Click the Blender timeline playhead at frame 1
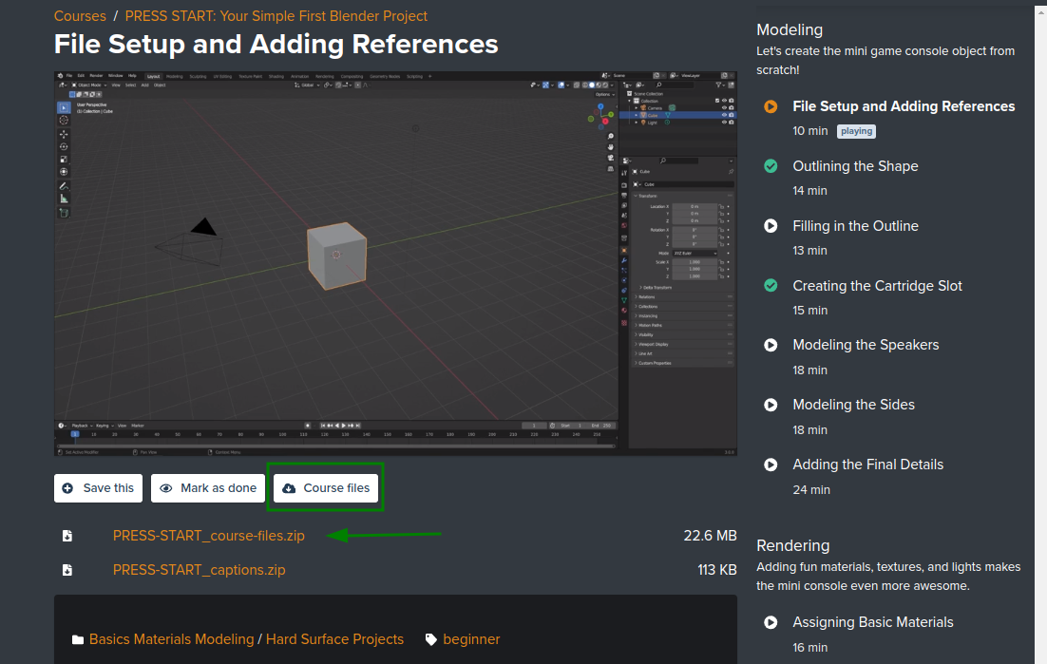The width and height of the screenshot is (1047, 664). [75, 433]
